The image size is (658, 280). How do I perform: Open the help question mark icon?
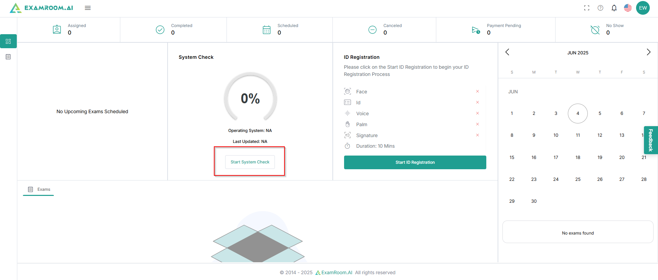(x=600, y=8)
